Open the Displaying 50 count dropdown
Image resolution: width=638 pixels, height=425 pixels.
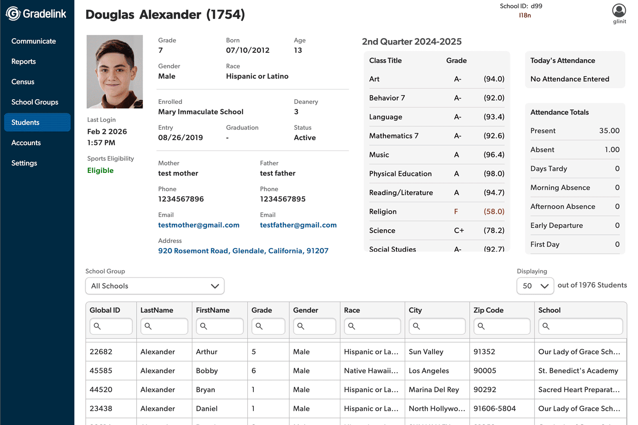tap(535, 286)
